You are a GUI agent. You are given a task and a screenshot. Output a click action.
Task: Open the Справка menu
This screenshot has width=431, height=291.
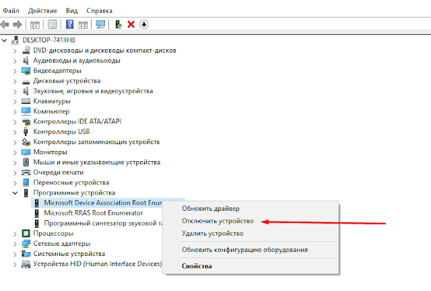(99, 11)
